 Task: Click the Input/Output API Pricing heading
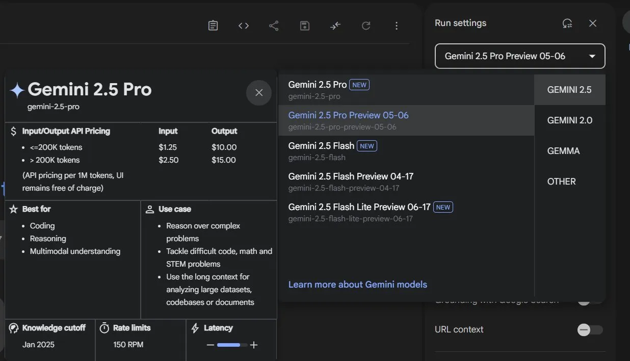tap(66, 131)
